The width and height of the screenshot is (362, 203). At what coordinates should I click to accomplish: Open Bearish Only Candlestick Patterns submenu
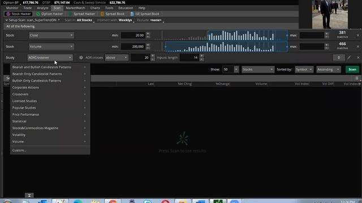[x=50, y=74]
